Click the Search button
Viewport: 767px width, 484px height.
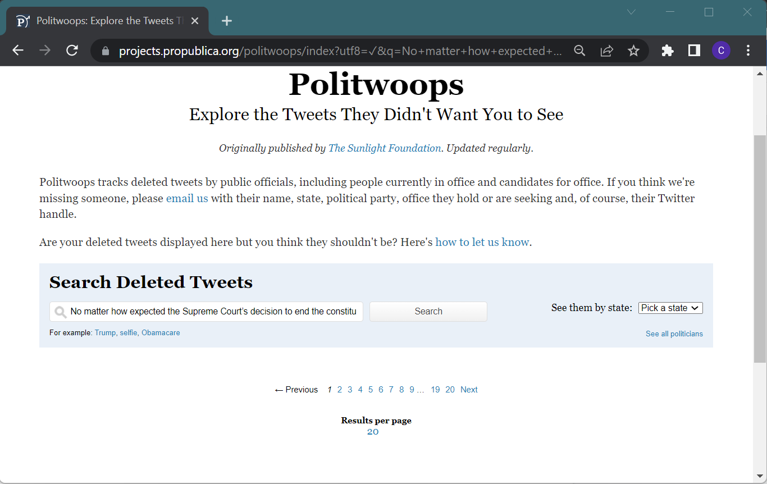point(428,312)
